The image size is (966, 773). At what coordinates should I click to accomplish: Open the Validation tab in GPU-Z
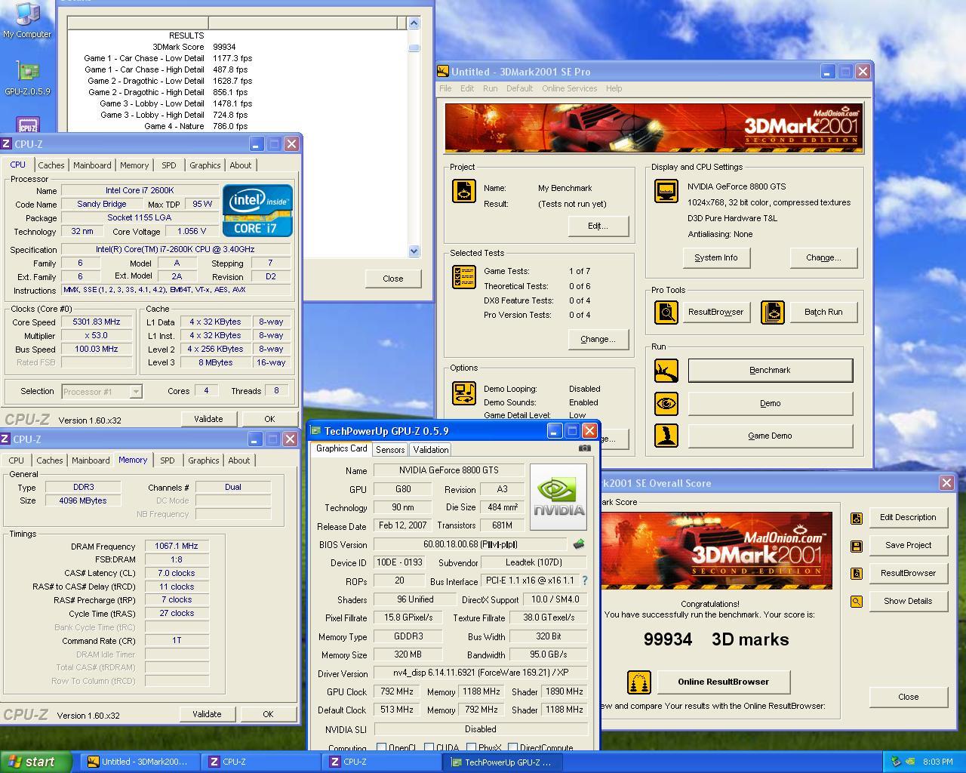click(x=431, y=450)
